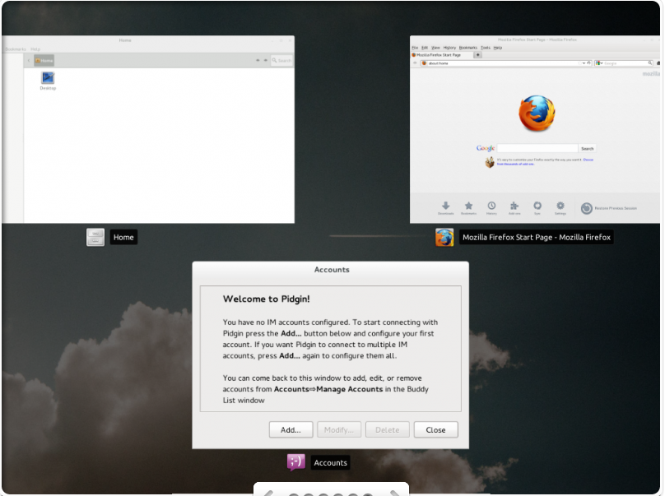Click home icon at Firefox toolbar edge

point(658,63)
